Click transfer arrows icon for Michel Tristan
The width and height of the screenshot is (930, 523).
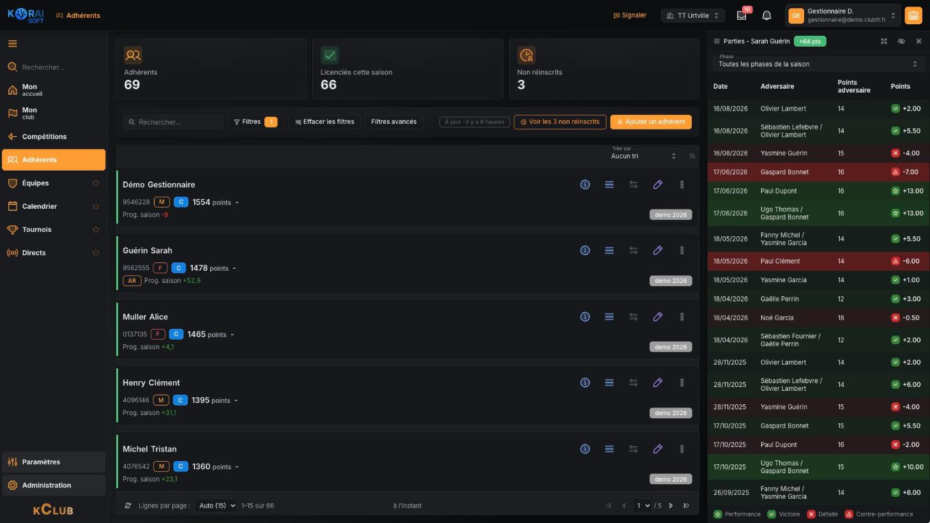pyautogui.click(x=633, y=449)
